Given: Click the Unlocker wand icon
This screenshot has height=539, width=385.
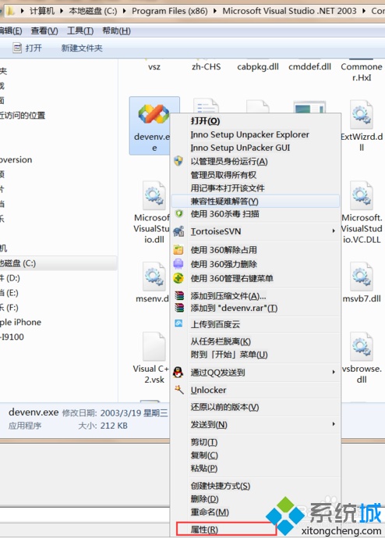Looking at the screenshot, I should click(x=179, y=390).
